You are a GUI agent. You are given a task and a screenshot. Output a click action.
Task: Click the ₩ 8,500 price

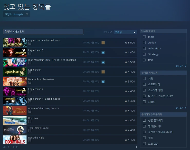pos(130,43)
